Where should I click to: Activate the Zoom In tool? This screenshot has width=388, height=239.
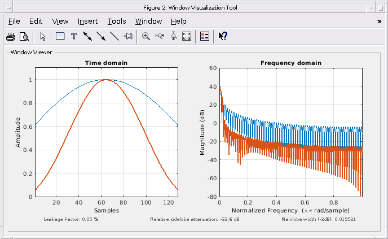coord(146,36)
